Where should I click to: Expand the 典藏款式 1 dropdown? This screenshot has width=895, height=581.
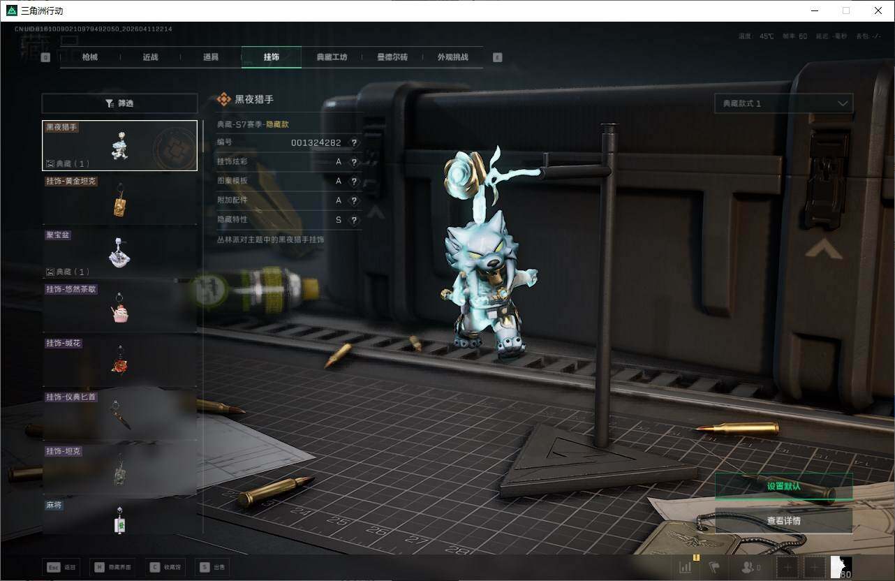783,103
